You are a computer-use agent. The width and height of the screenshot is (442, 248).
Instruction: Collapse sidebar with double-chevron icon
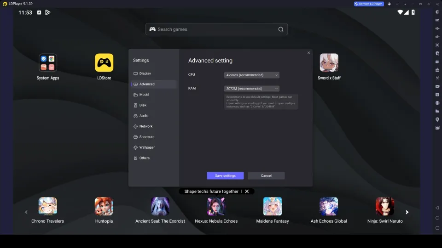437,4
